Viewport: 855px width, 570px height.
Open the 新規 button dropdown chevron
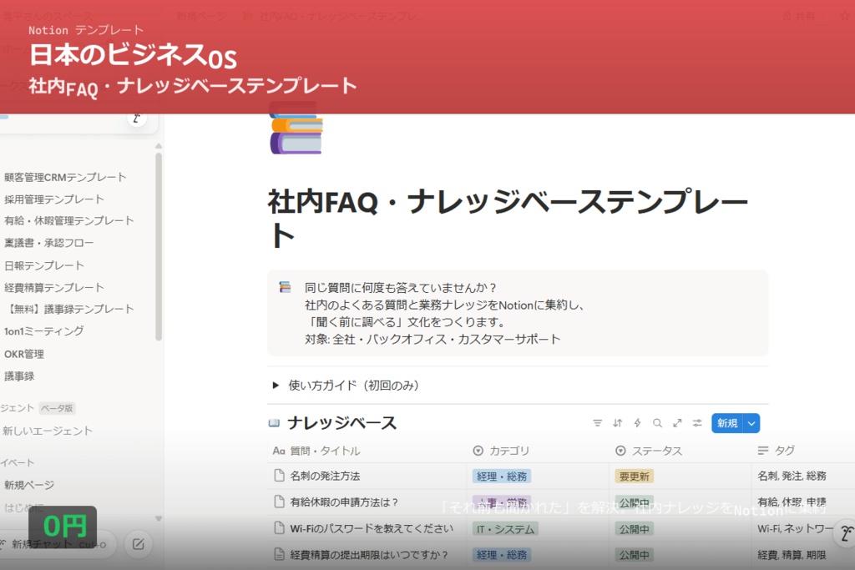click(x=751, y=423)
